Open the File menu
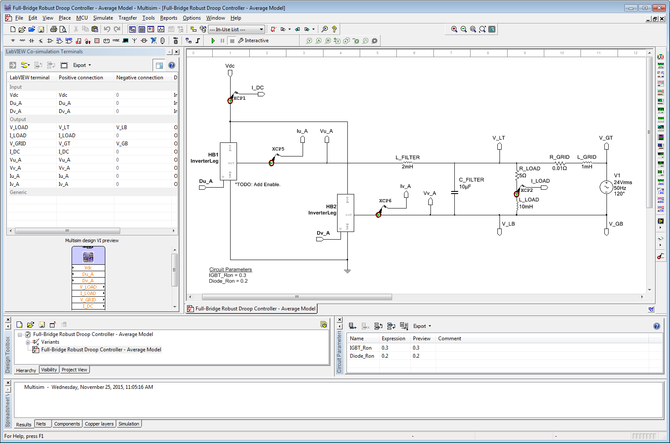 (x=19, y=18)
